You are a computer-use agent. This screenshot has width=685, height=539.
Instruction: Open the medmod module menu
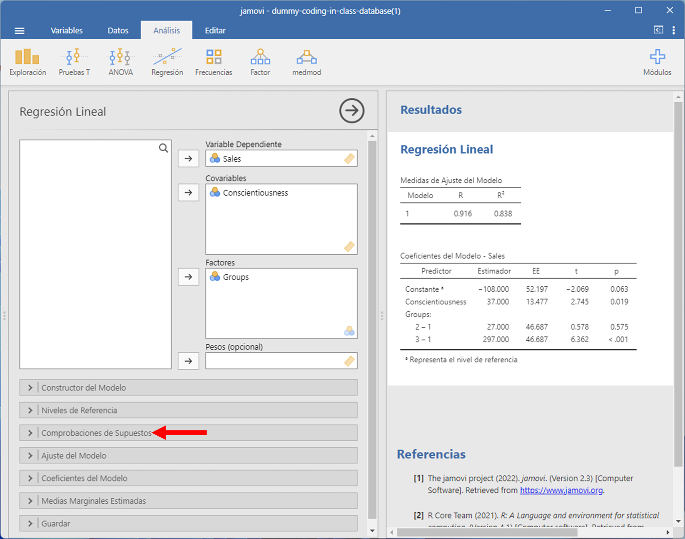306,62
